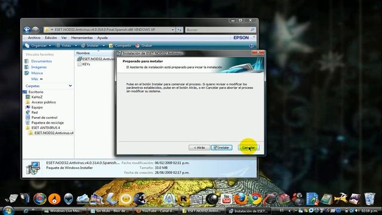Viewport: 382px width, 215px height.
Task: Open the film strip dock icon
Action: (x=312, y=199)
